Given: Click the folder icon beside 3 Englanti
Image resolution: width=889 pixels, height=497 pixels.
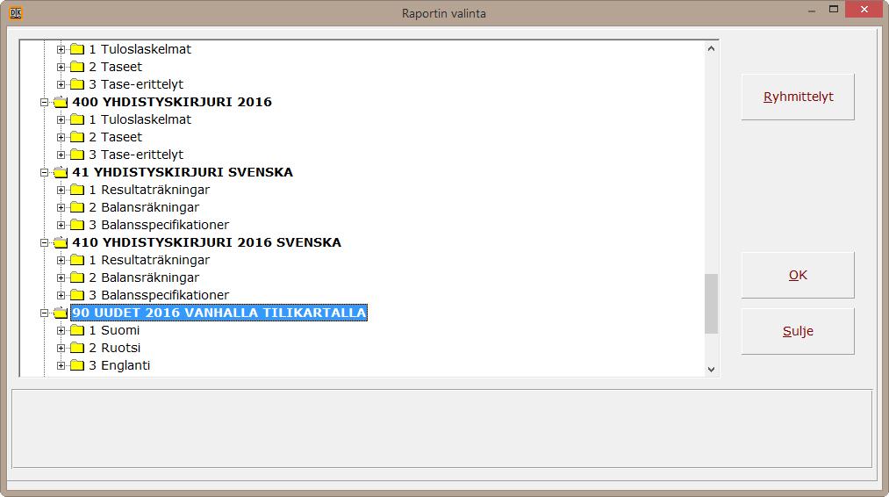Looking at the screenshot, I should 77,365.
